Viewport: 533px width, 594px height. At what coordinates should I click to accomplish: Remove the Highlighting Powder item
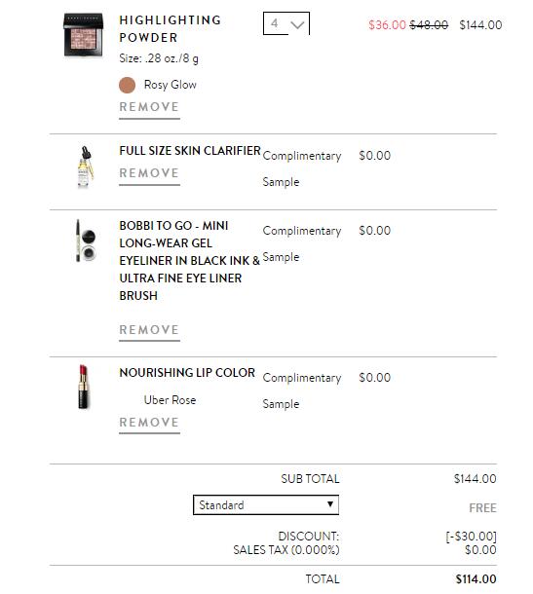149,107
